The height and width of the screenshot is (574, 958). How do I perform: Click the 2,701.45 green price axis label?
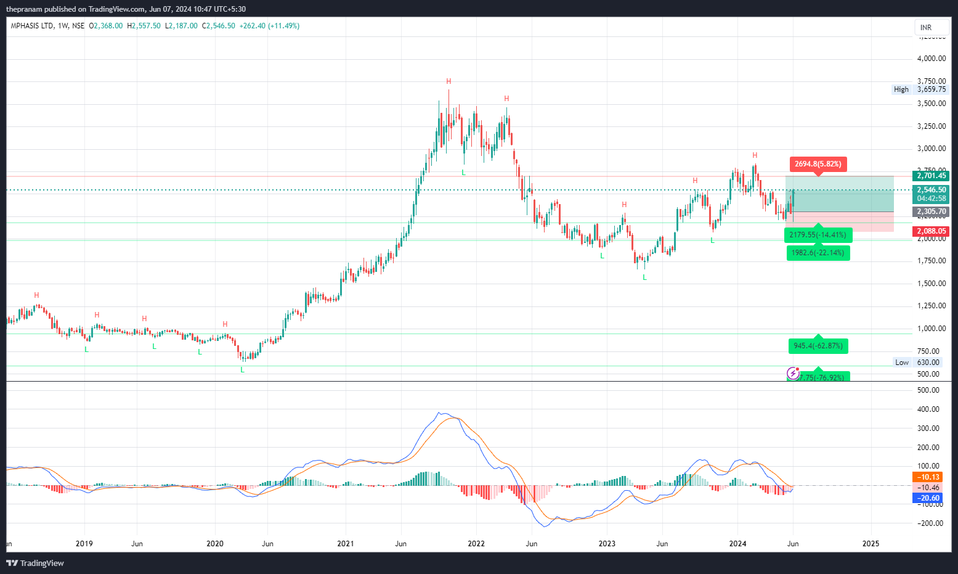(x=931, y=176)
